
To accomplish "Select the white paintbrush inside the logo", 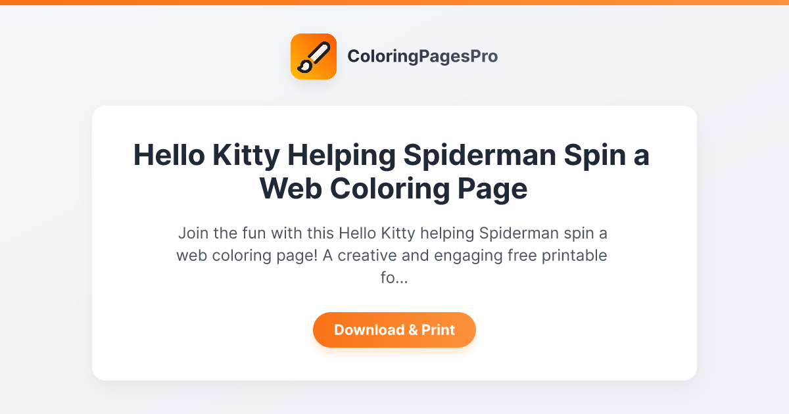I will pyautogui.click(x=315, y=55).
